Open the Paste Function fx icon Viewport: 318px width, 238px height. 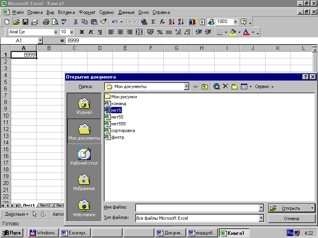(x=162, y=22)
